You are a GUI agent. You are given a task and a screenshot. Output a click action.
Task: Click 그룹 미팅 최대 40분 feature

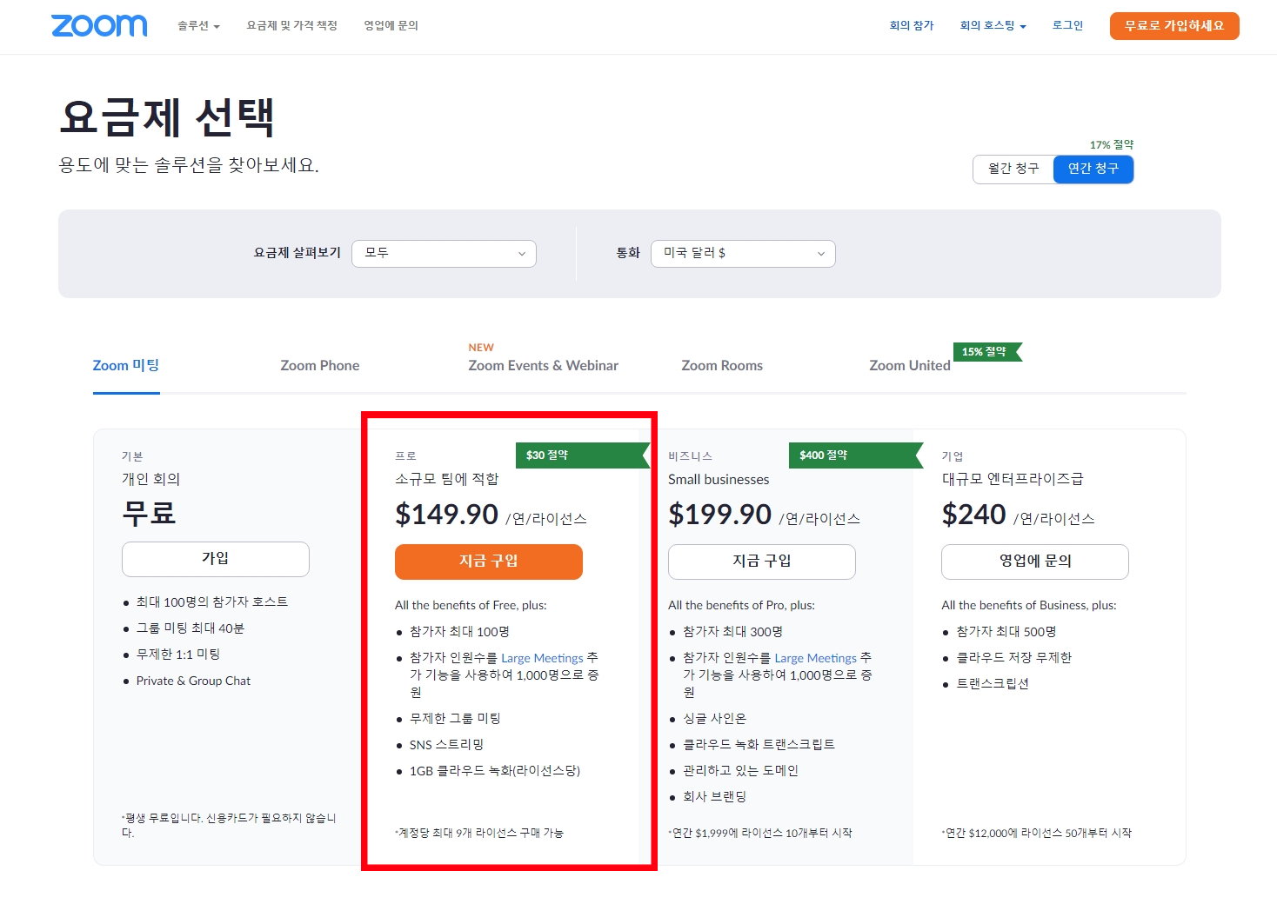point(191,628)
